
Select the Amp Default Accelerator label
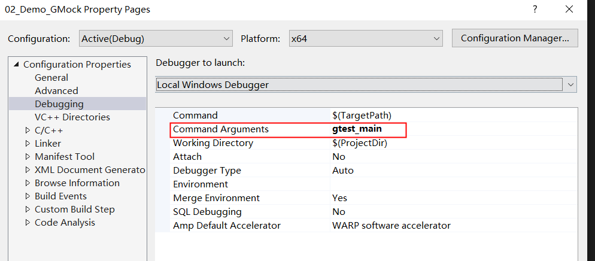(x=227, y=226)
